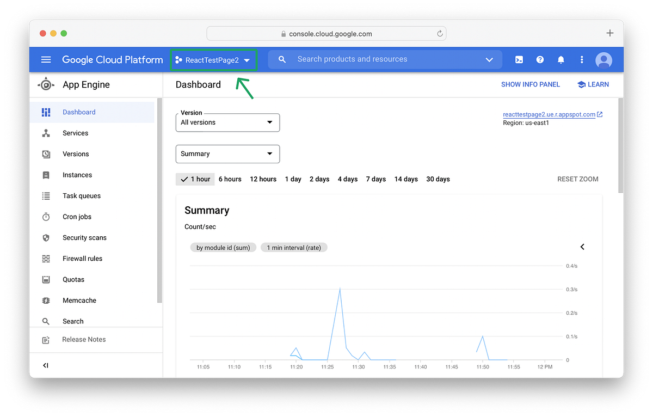Open the help question mark icon
Image resolution: width=653 pixels, height=417 pixels.
[x=540, y=59]
